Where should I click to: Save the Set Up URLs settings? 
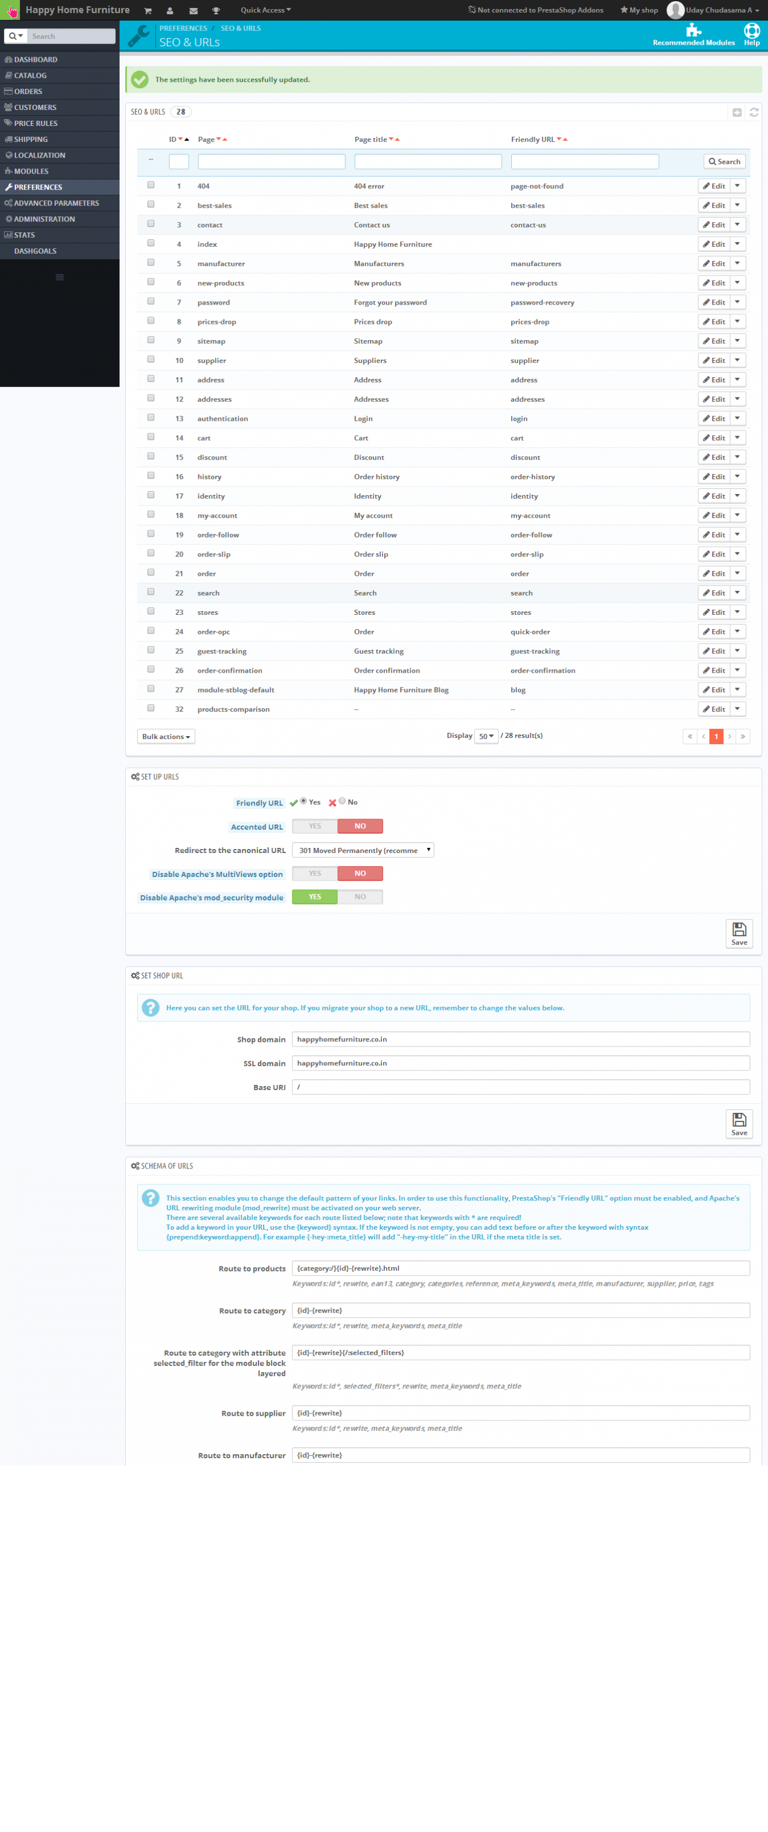point(739,933)
